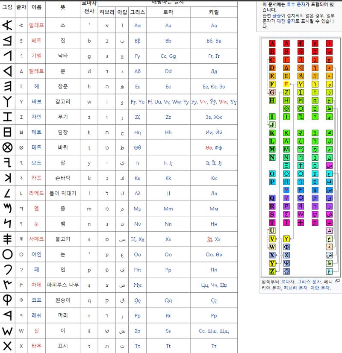Follow the 베트 name link
This screenshot has width=342, height=353.
36,41
